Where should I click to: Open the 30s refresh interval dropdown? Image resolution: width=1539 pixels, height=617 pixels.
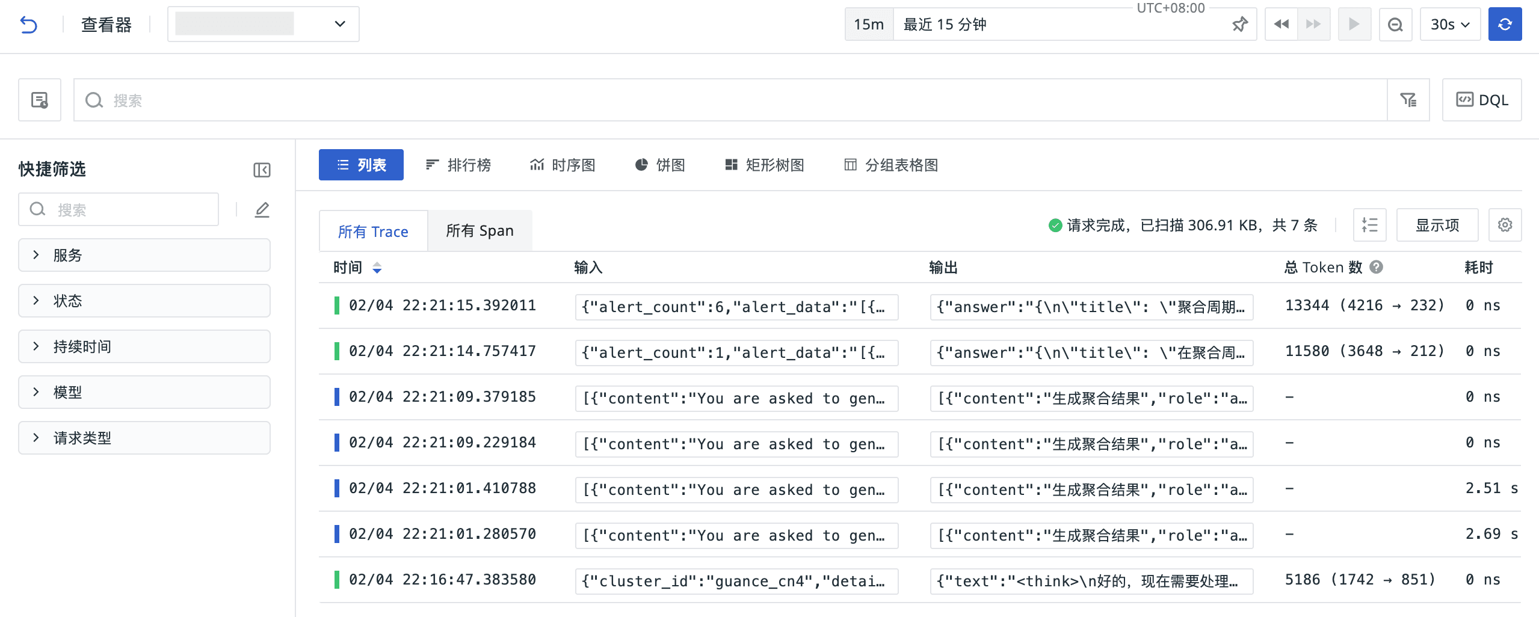[1449, 25]
